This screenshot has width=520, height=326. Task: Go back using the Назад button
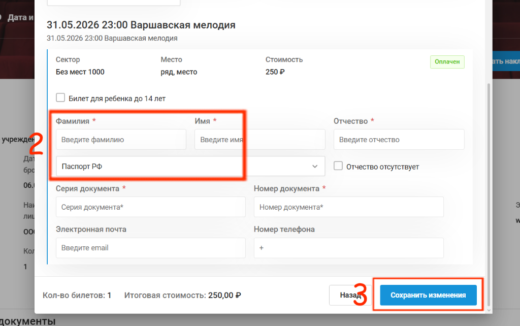tap(350, 295)
